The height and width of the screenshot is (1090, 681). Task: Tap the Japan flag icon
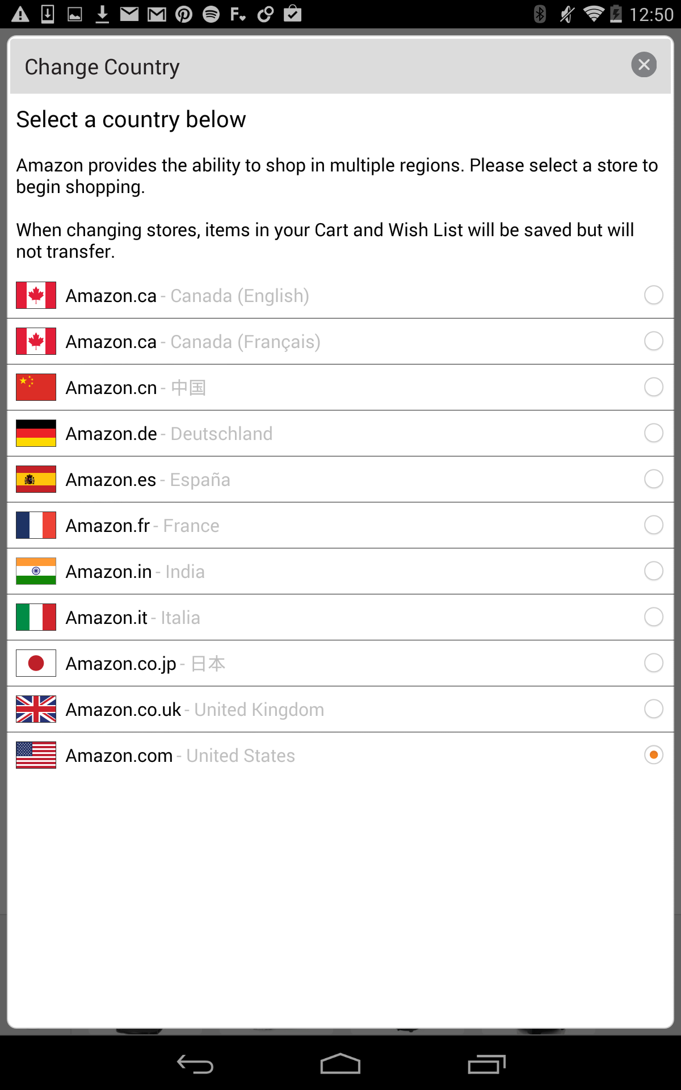pyautogui.click(x=36, y=663)
